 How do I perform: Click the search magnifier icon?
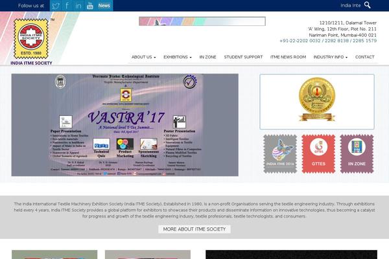tap(368, 5)
